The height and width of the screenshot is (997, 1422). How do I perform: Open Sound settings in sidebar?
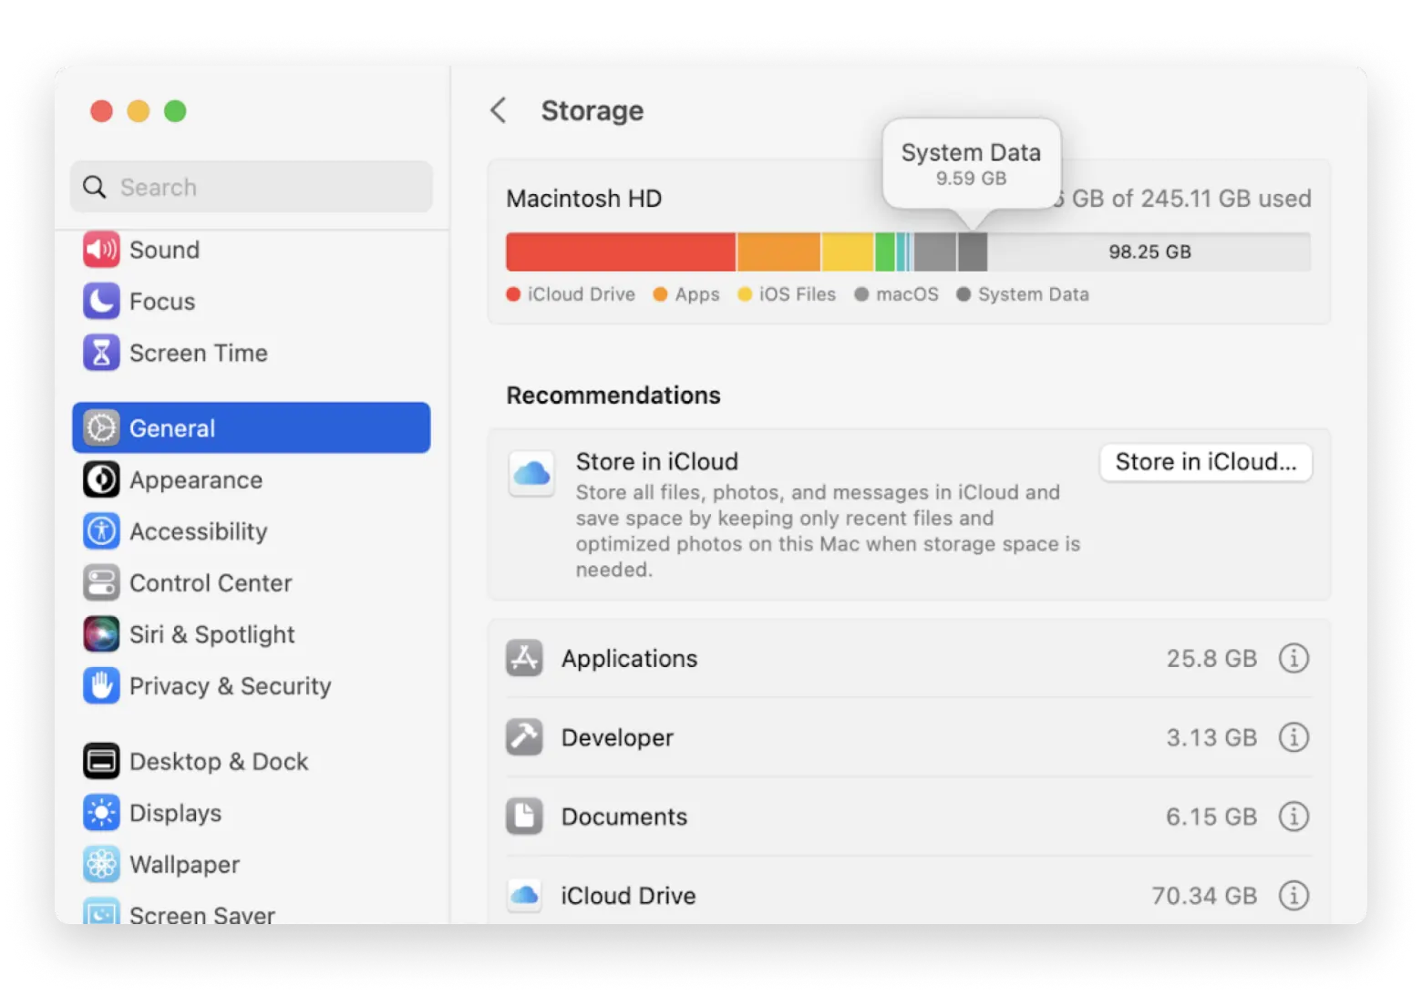point(252,250)
